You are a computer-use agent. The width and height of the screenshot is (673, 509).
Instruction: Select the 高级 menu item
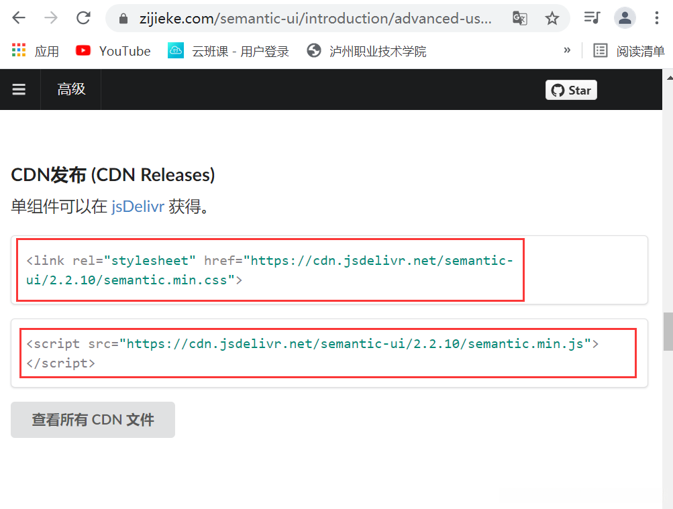click(71, 89)
